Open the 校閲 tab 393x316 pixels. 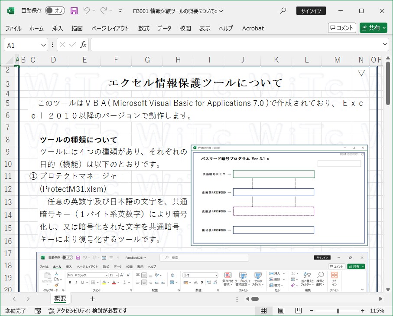pos(185,28)
